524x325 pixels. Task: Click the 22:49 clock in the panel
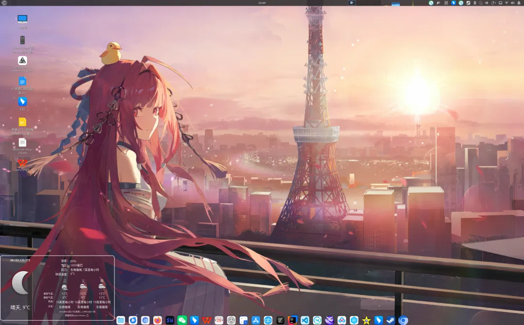262,3
